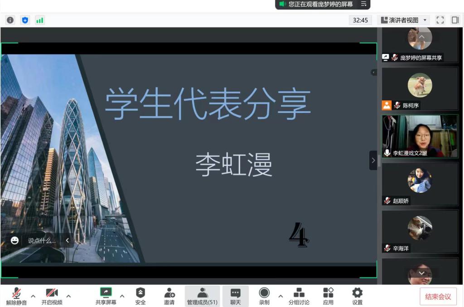Click the 说点什么 message input field
Image resolution: width=464 pixels, height=307 pixels.
42,241
